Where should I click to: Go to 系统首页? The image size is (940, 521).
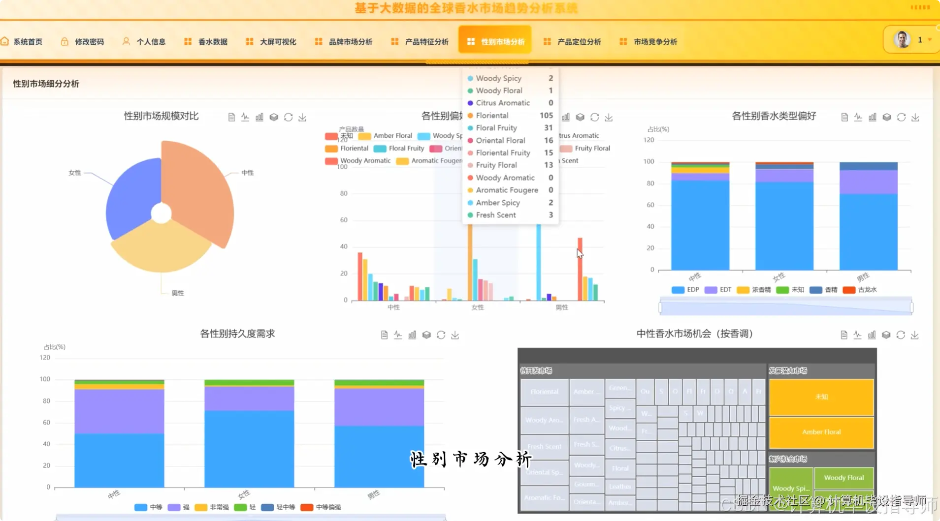[28, 41]
